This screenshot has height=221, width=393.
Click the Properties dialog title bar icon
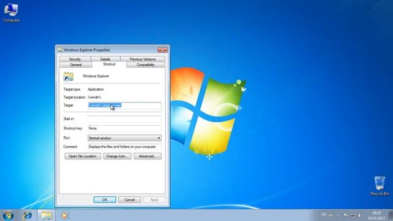[x=60, y=50]
